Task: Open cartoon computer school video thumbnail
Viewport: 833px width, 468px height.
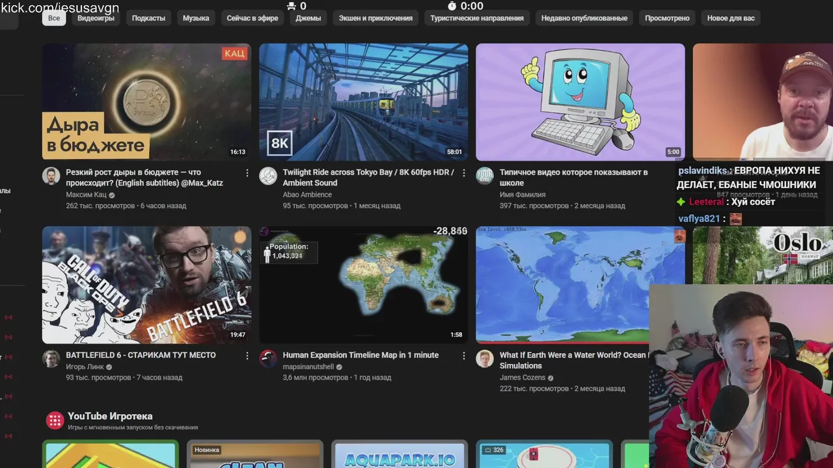Action: point(580,102)
